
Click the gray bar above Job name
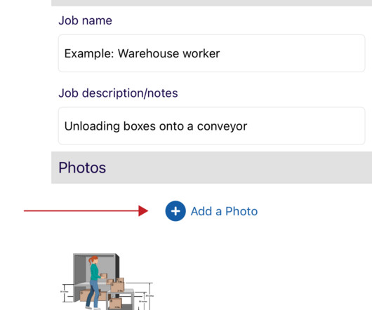tap(211, 3)
